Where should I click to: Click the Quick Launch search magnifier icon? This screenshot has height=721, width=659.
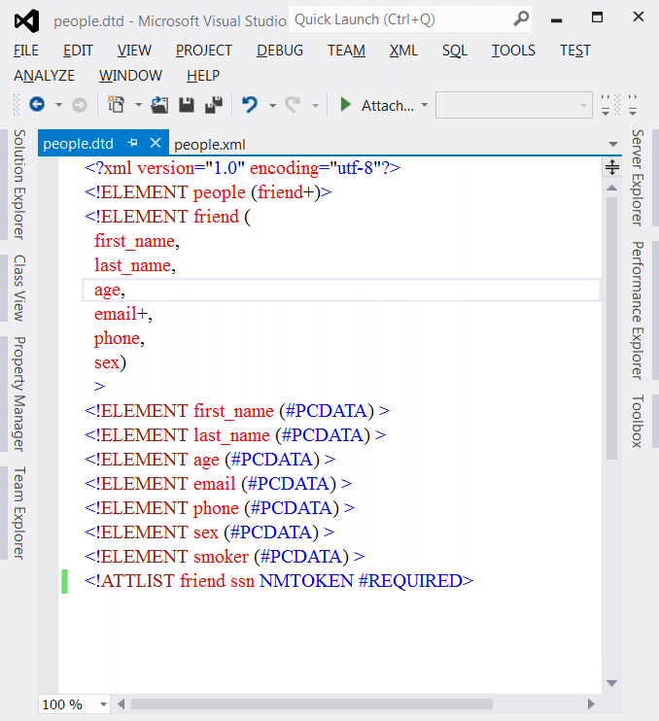pos(521,19)
